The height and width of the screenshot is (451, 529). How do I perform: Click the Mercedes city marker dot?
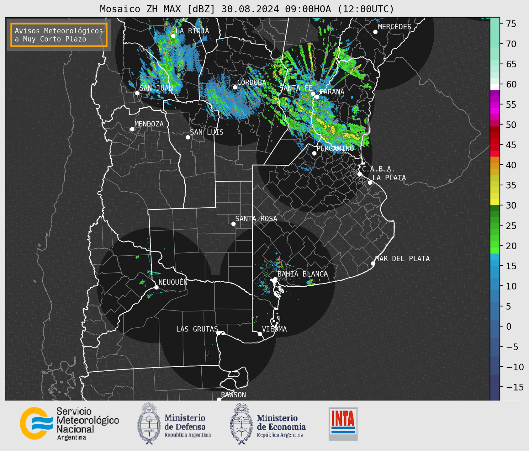click(x=375, y=32)
